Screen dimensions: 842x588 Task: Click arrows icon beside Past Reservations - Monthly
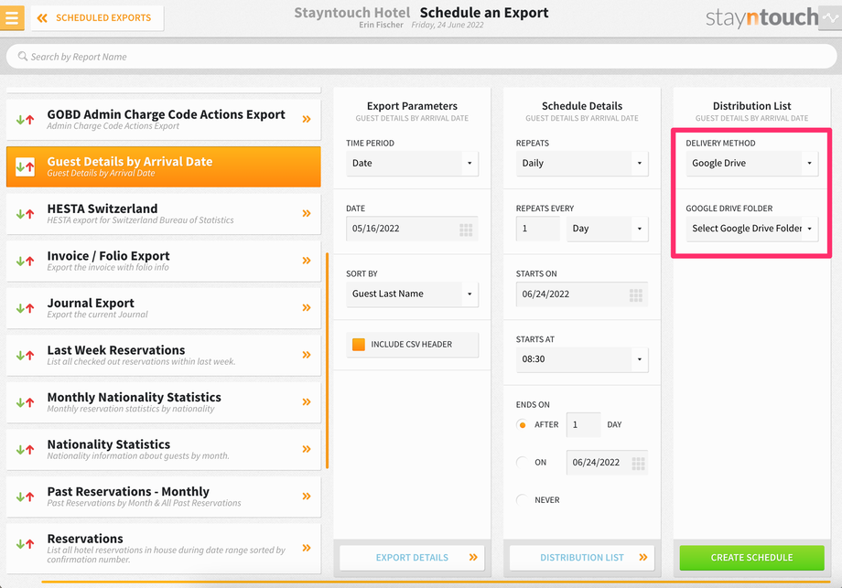pyautogui.click(x=25, y=497)
